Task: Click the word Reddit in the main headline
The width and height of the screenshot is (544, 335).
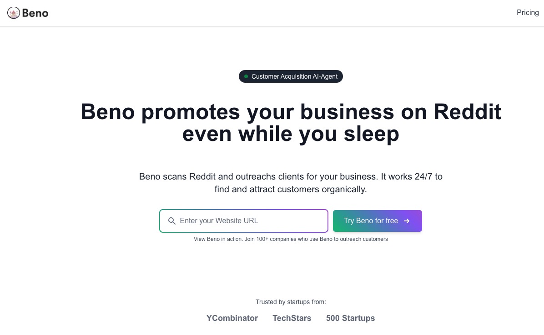Action: 467,112
